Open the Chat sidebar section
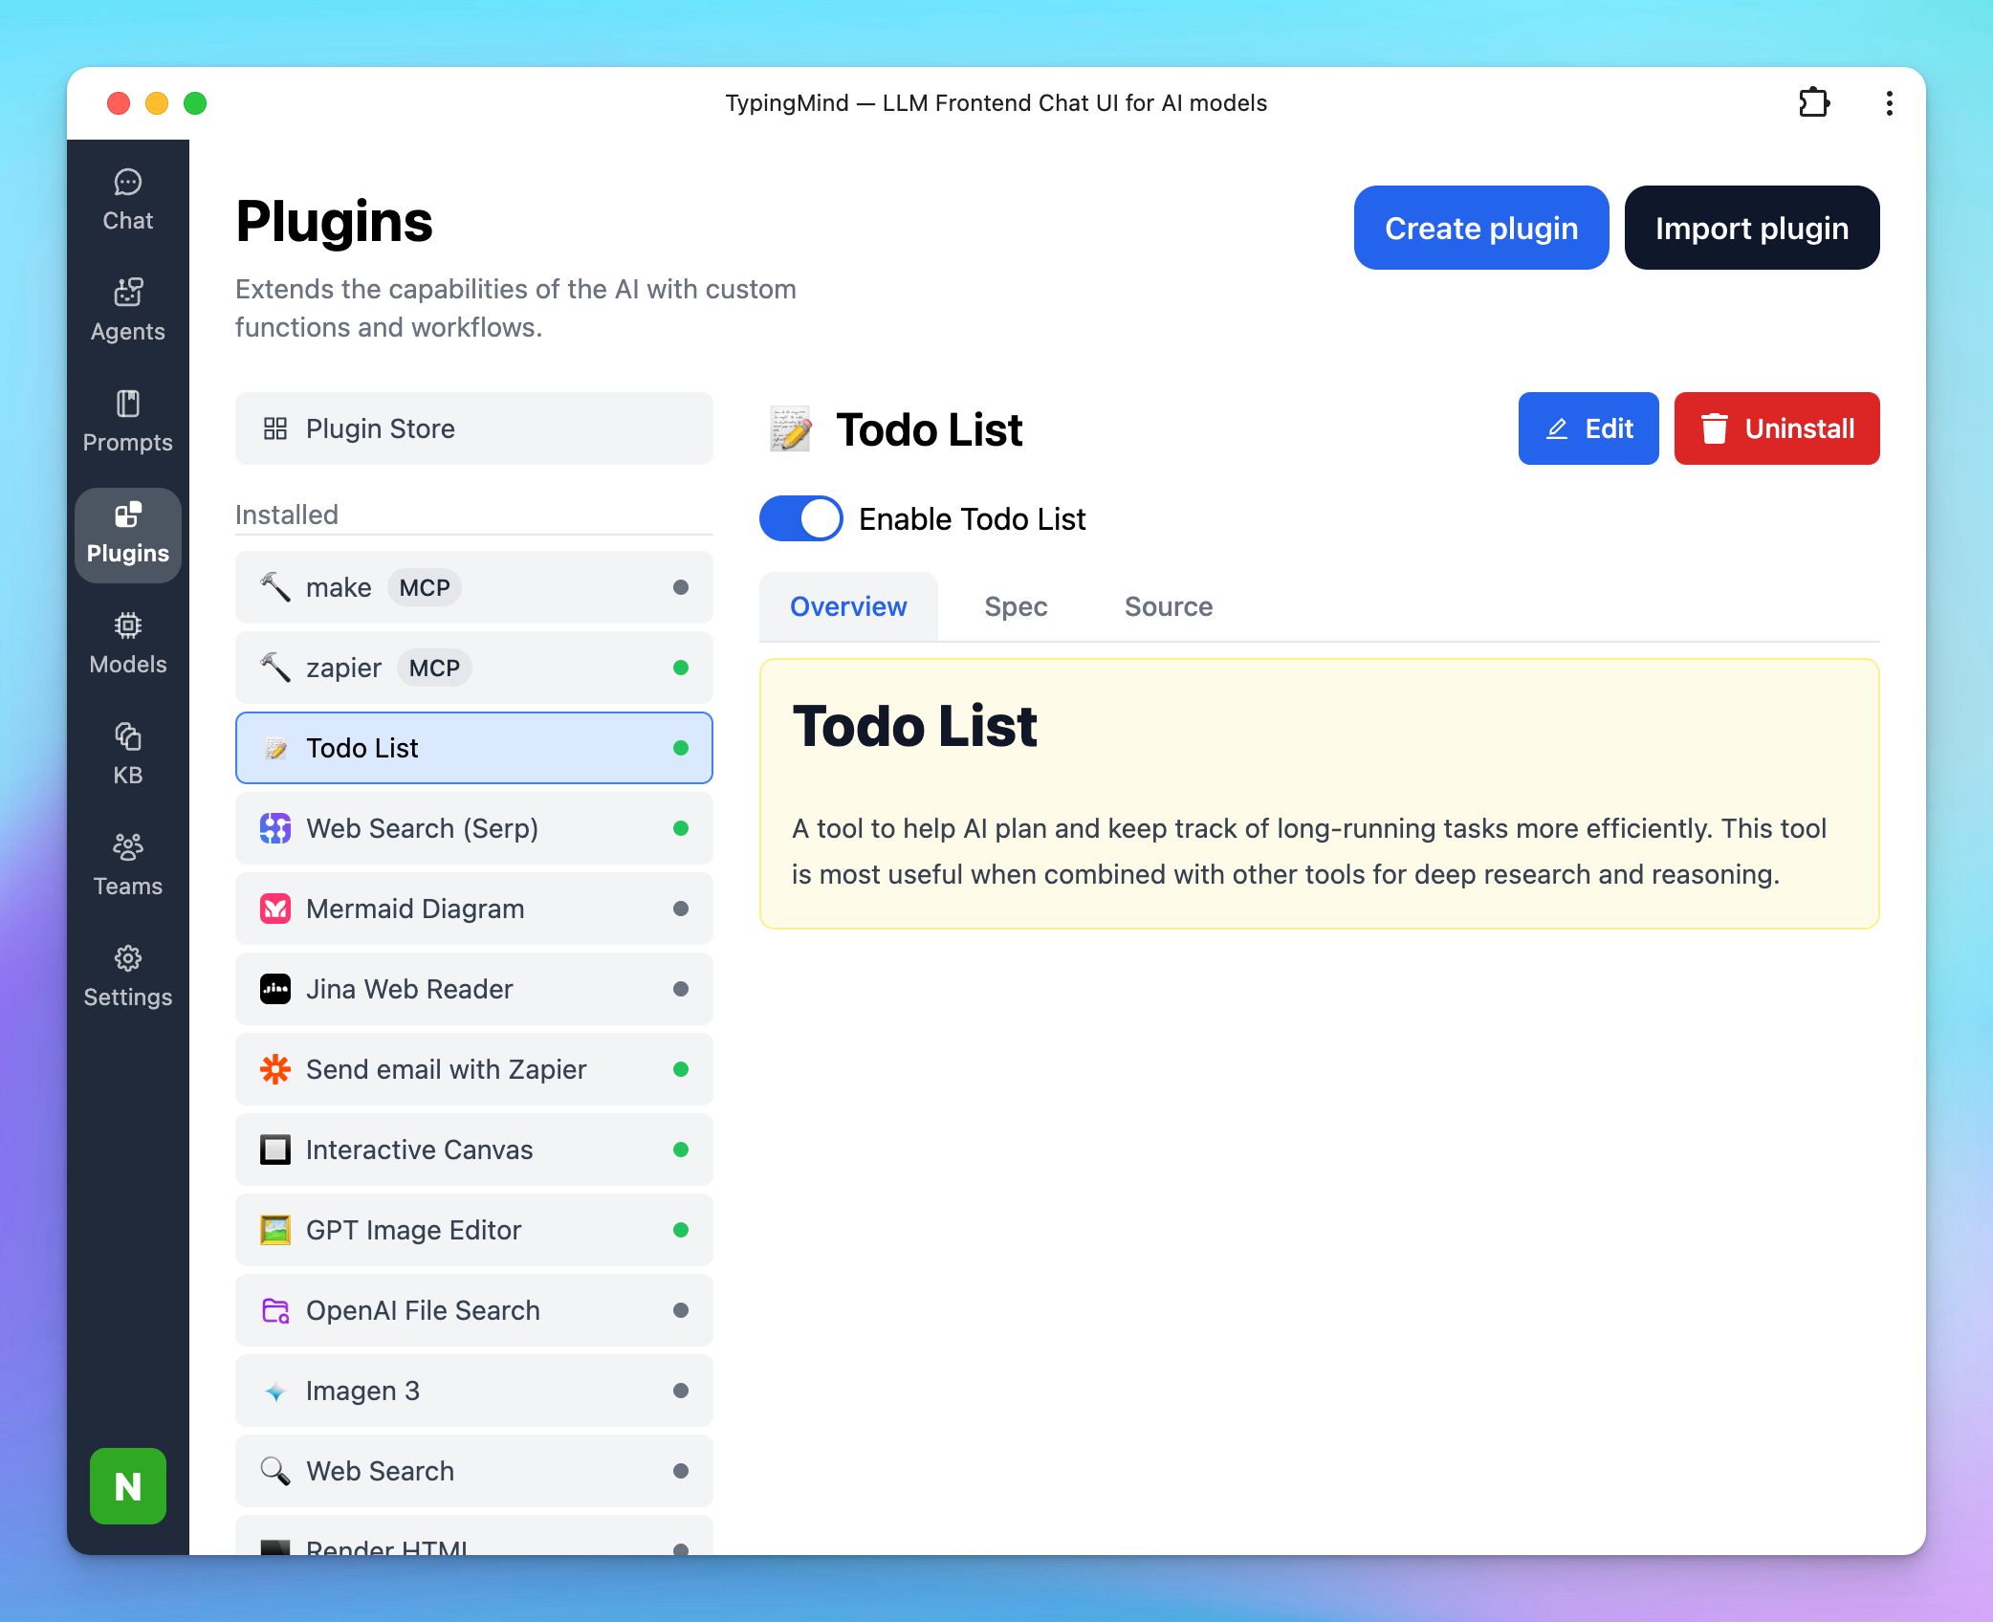Viewport: 1993px width, 1622px height. point(127,200)
